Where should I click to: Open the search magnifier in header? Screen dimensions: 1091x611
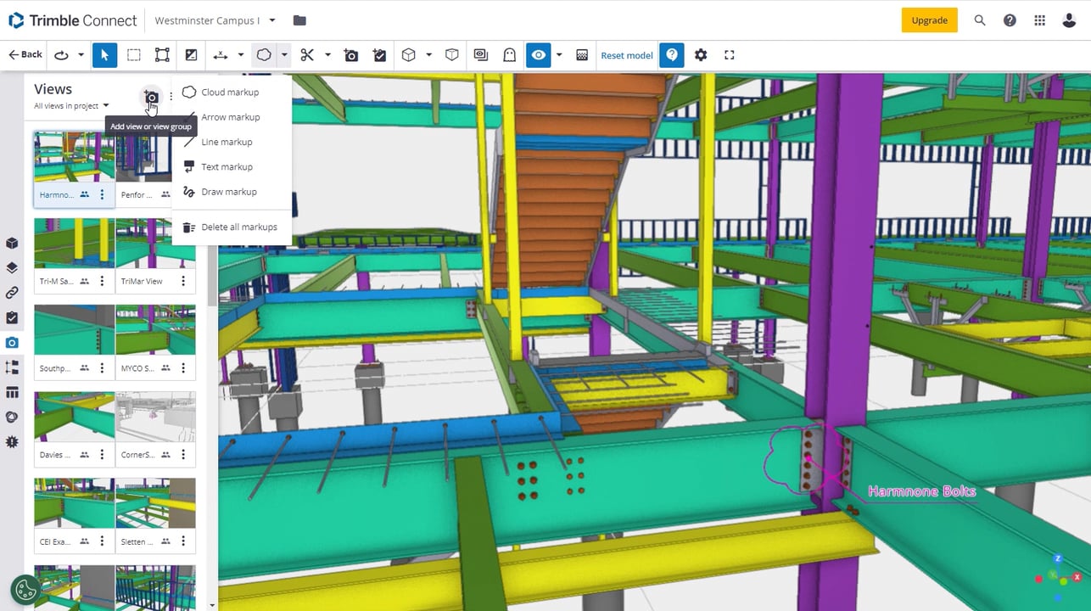[980, 20]
